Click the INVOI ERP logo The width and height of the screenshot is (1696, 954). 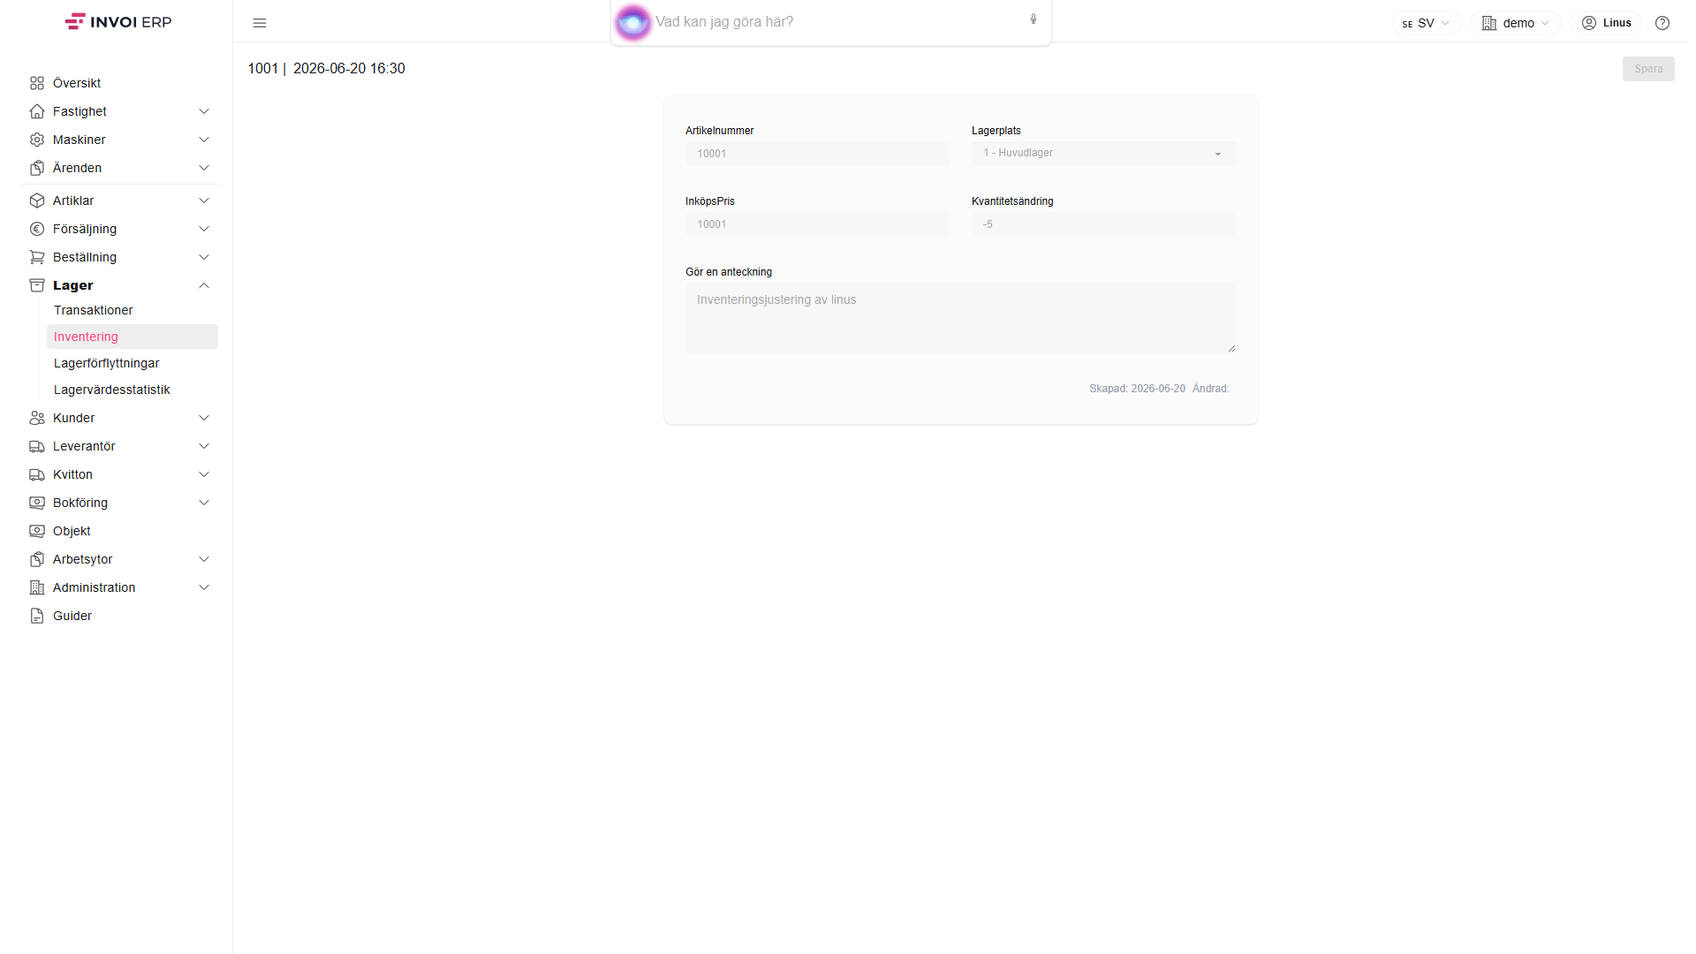pos(118,22)
